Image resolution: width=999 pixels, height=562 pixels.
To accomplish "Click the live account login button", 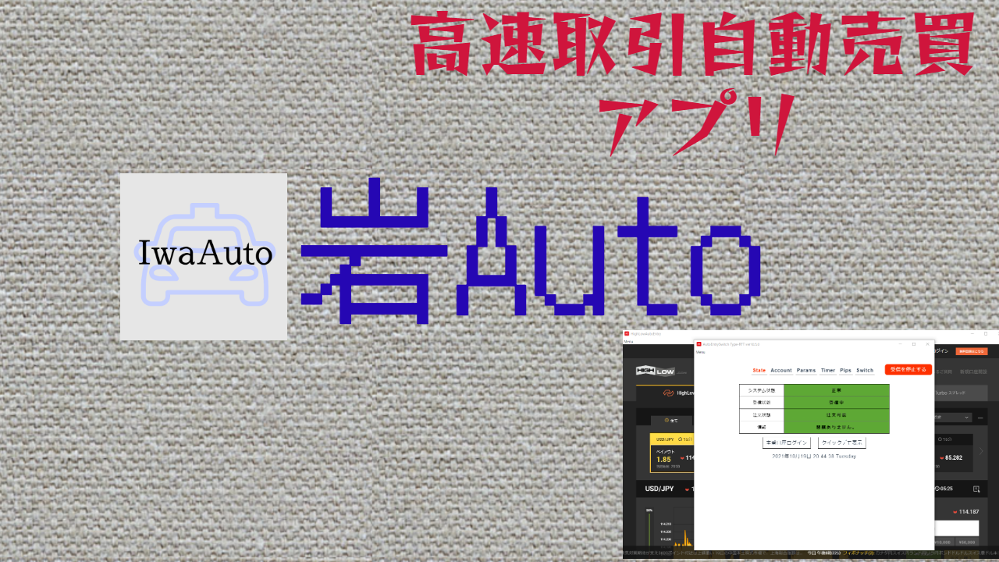I will (786, 443).
